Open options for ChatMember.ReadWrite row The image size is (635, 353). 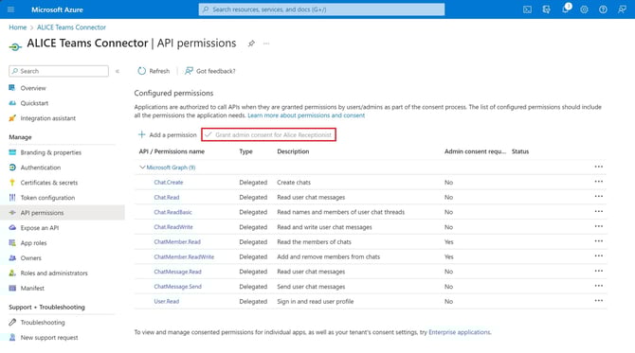pos(599,256)
